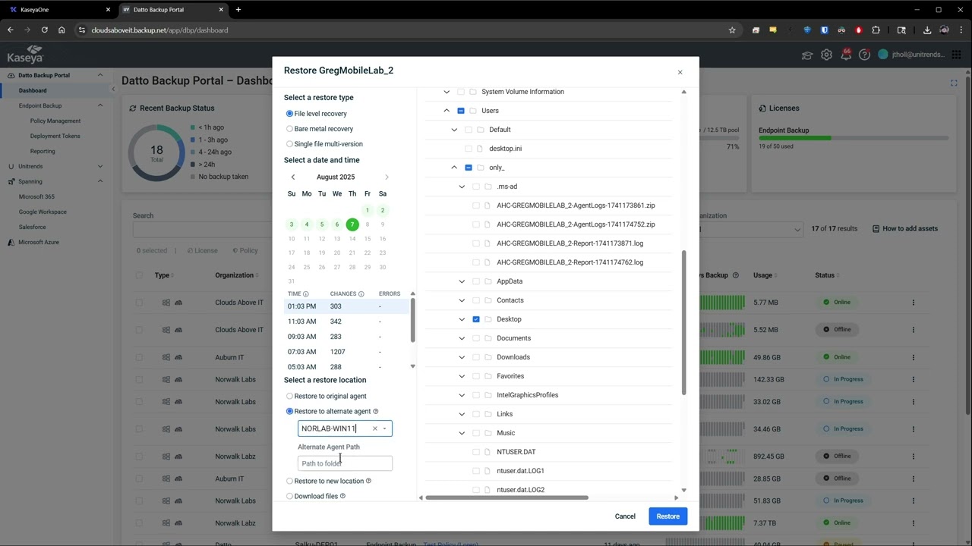
Task: Select Single file multi-version option
Action: click(289, 144)
